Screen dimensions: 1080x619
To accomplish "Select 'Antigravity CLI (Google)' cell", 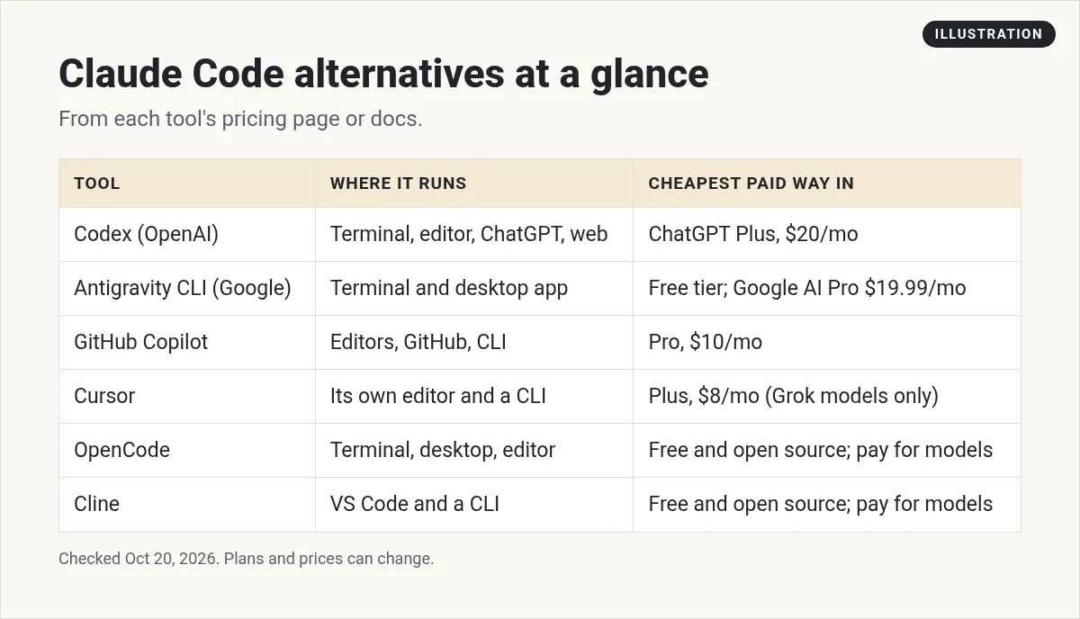I will click(x=187, y=289).
